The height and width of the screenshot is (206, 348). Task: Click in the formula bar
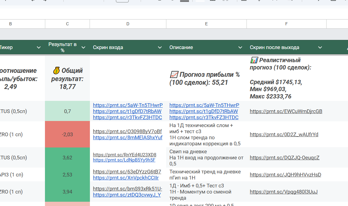click(x=174, y=14)
